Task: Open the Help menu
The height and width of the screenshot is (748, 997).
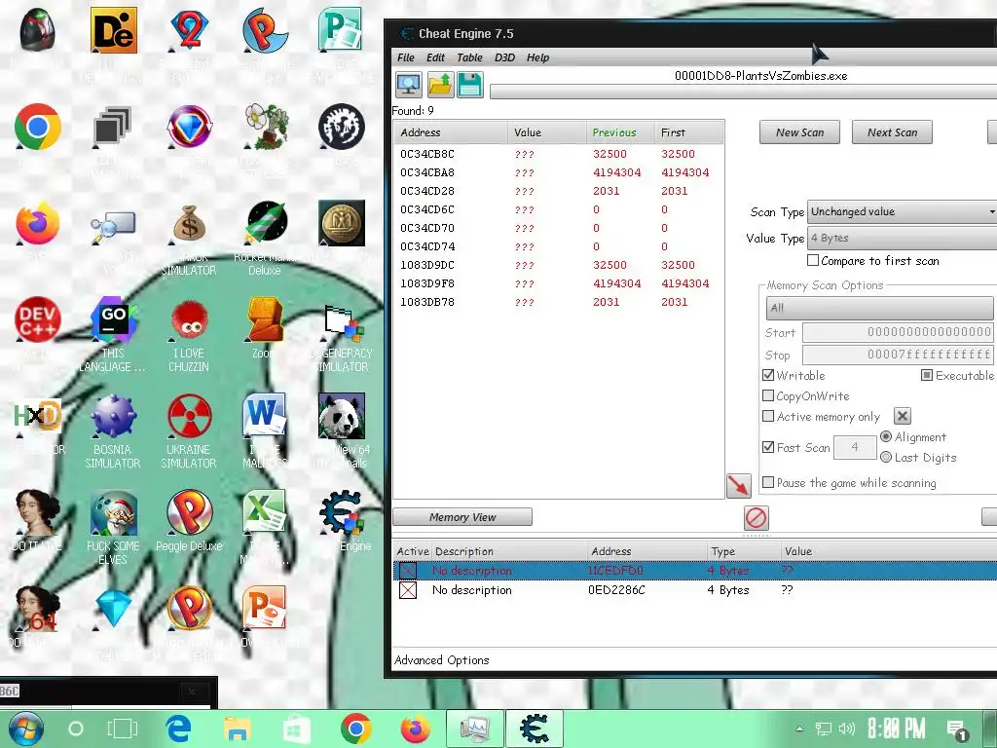Action: coord(537,57)
